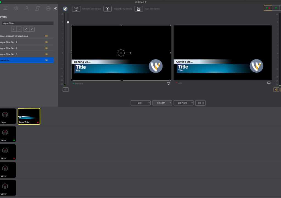Toggle visibility of Aqua Title Text 2

coord(46,42)
